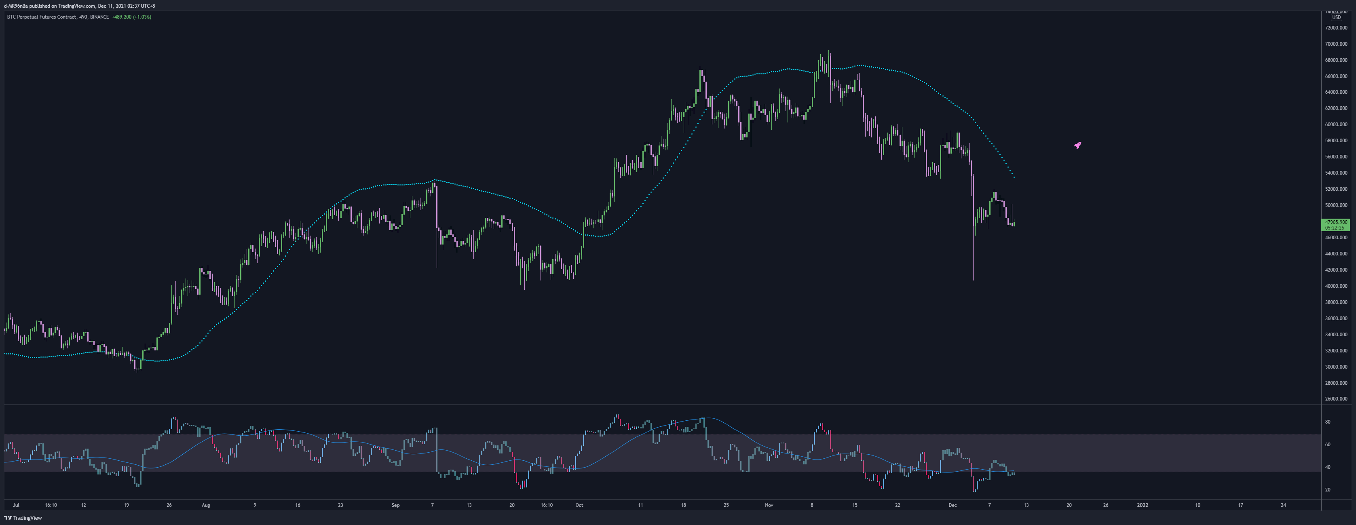Click the 2022 label on time axis

[1142, 505]
